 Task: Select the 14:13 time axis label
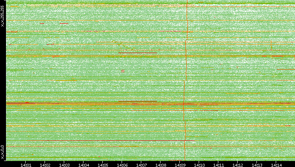257,165
